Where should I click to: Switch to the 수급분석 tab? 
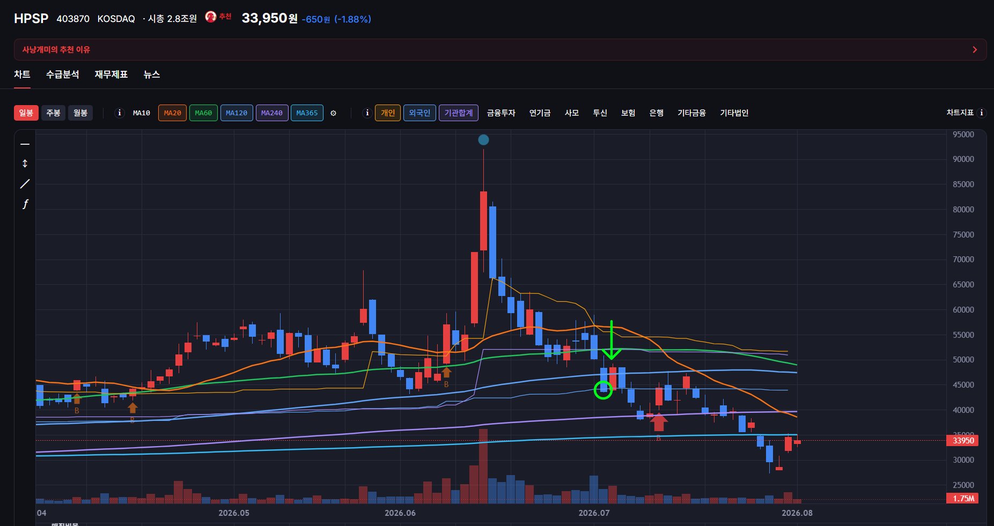(62, 75)
